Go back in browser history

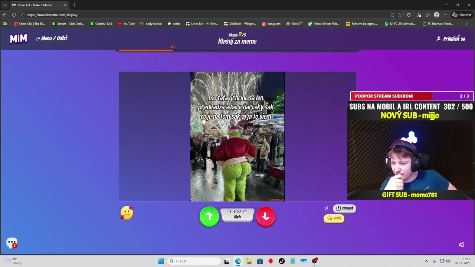pos(5,15)
